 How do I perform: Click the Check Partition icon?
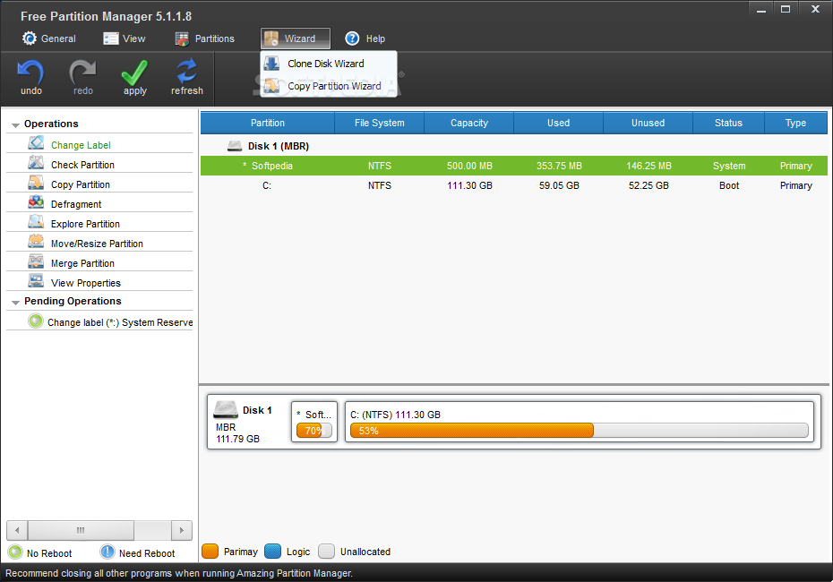(x=36, y=163)
